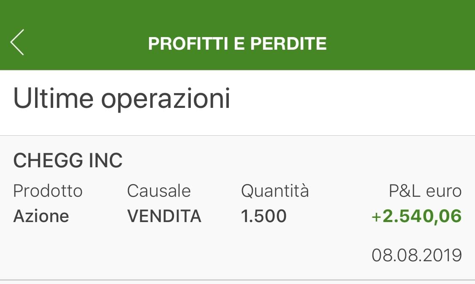Screen dimensions: 475x284
Task: Select the Azione product value
Action: coord(41,216)
